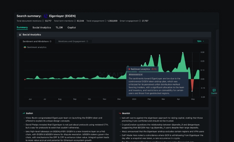Click the 1,358,889 total engagement value
The width and height of the screenshot is (234, 142).
click(x=112, y=21)
